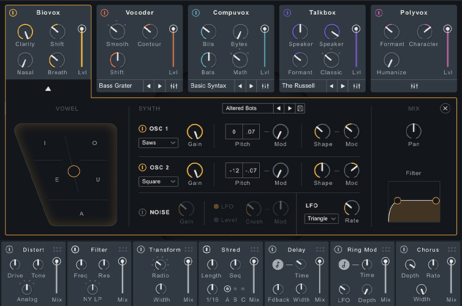This screenshot has height=306, width=462.
Task: Click the vowel pad cursor circle
Action: pos(74,171)
